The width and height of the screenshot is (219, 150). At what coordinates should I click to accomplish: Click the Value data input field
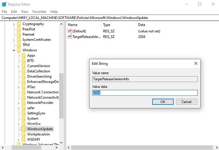[x=145, y=93]
